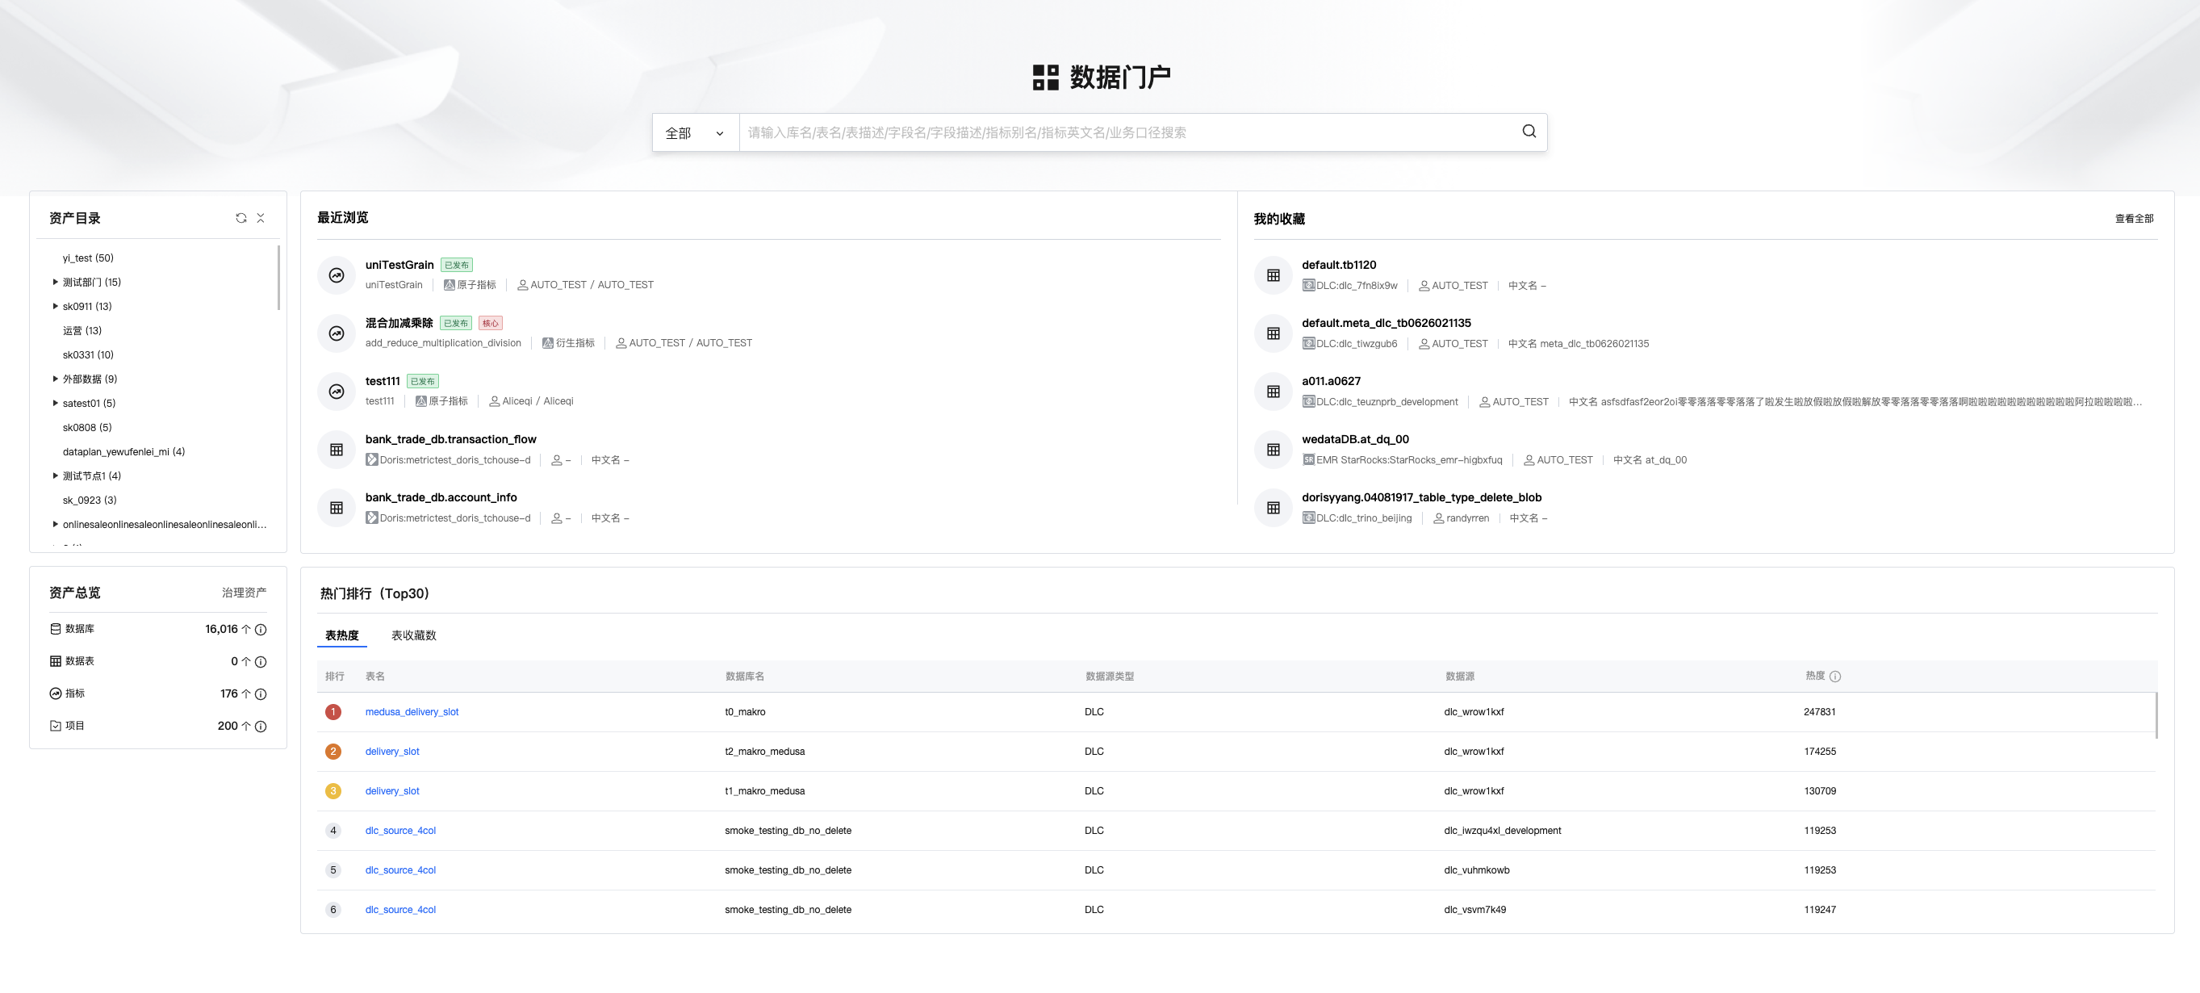Expand the 测试部门 (15) tree node
The width and height of the screenshot is (2200, 993).
(x=56, y=282)
